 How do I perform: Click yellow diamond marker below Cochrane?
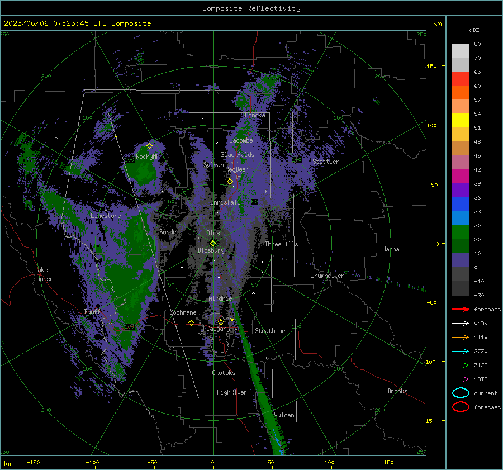click(x=192, y=322)
